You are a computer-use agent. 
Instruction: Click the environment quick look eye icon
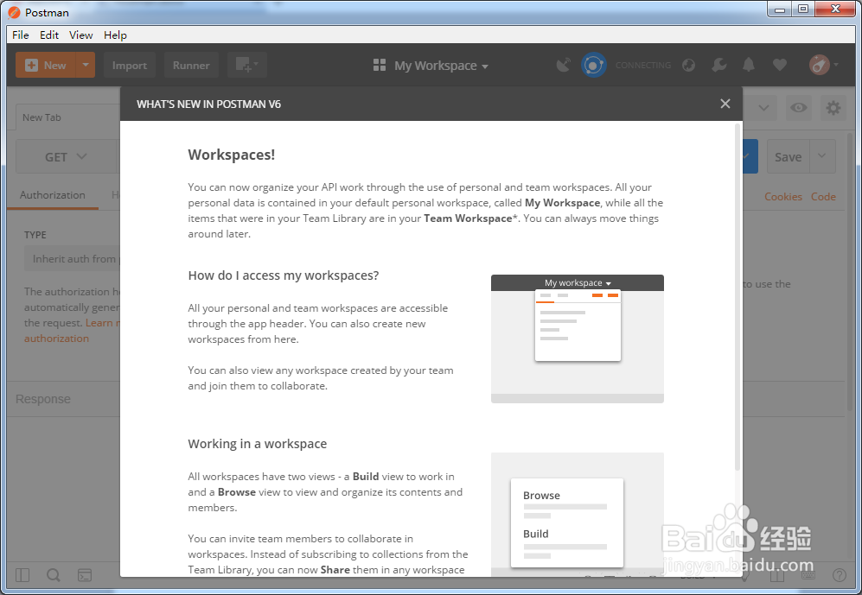798,108
